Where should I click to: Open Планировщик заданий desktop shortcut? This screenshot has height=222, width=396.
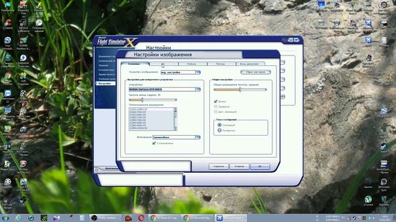(x=38, y=26)
